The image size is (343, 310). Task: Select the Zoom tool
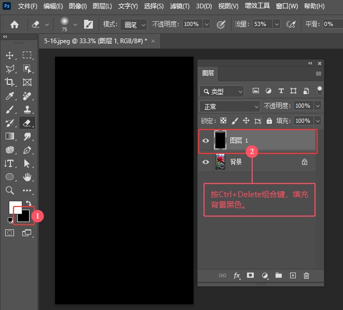[x=10, y=190]
